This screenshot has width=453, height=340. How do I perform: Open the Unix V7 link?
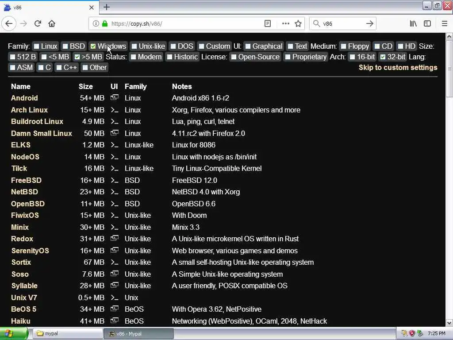point(24,297)
